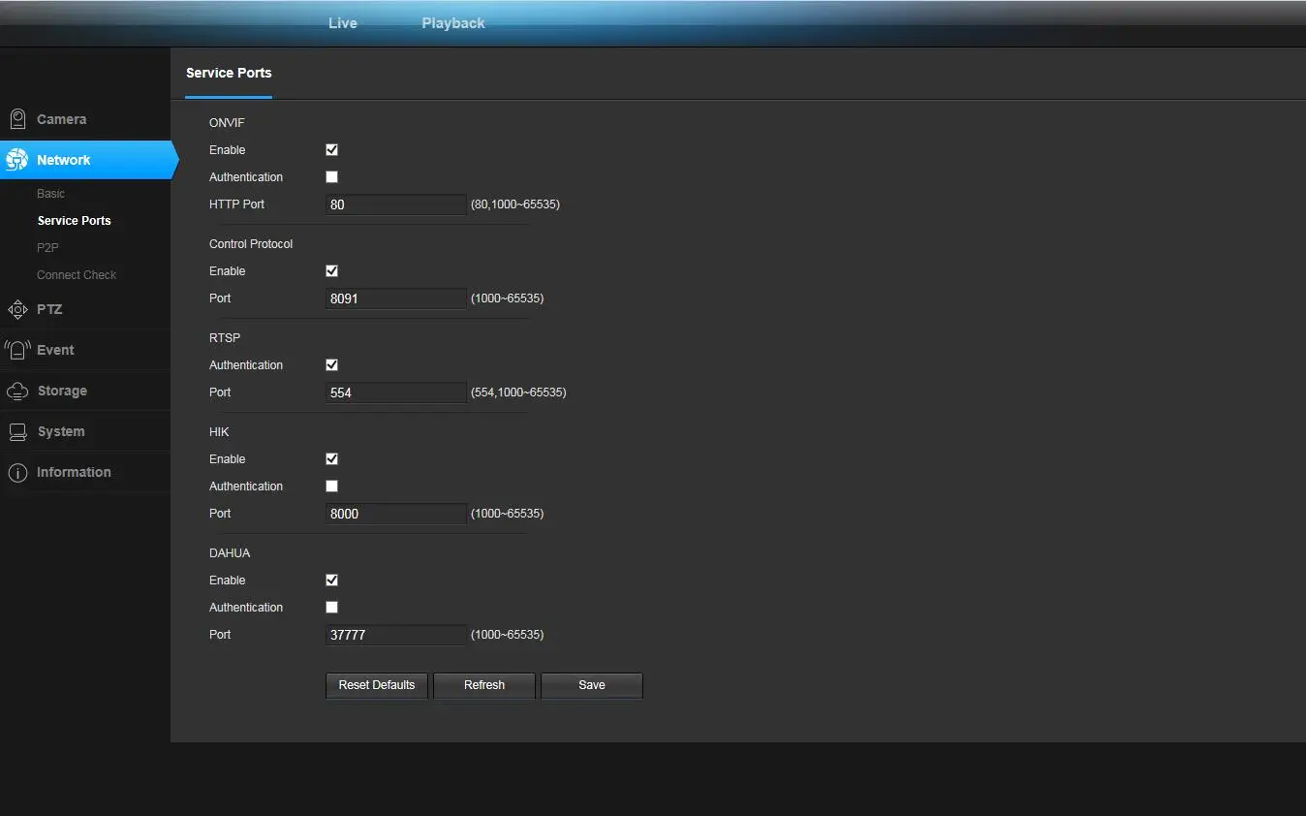
Task: Click the Control Protocol section heading
Action: pos(251,244)
